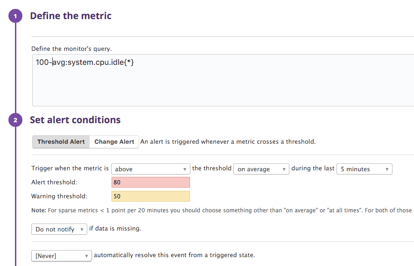Open the '5 minutes' time window dropdown
This screenshot has height=266, width=414.
tap(365, 169)
